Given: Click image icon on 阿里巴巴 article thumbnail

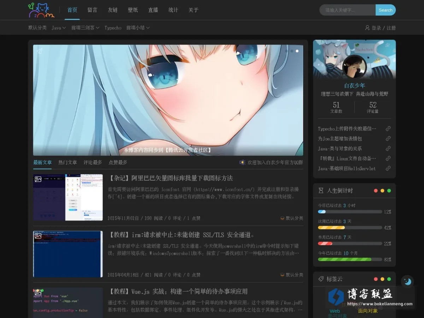Looking at the screenshot, I should [38, 179].
